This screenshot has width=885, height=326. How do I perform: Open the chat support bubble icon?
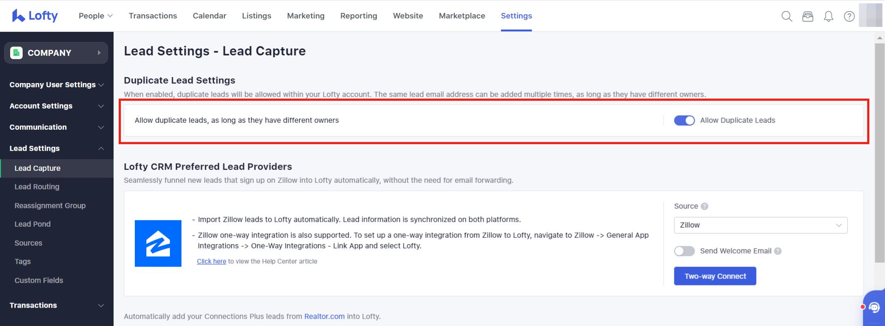coord(874,308)
